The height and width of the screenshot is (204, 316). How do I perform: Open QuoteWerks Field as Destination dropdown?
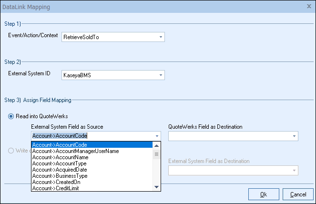(x=294, y=136)
